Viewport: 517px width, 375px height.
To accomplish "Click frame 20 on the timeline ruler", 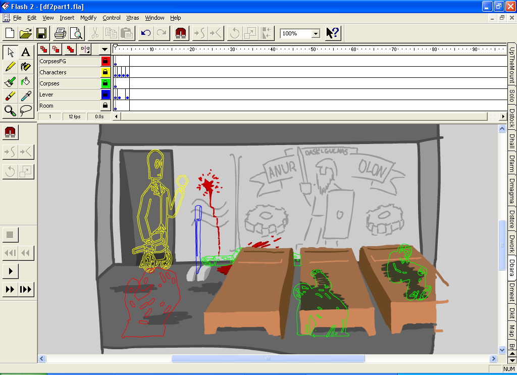I will point(192,50).
